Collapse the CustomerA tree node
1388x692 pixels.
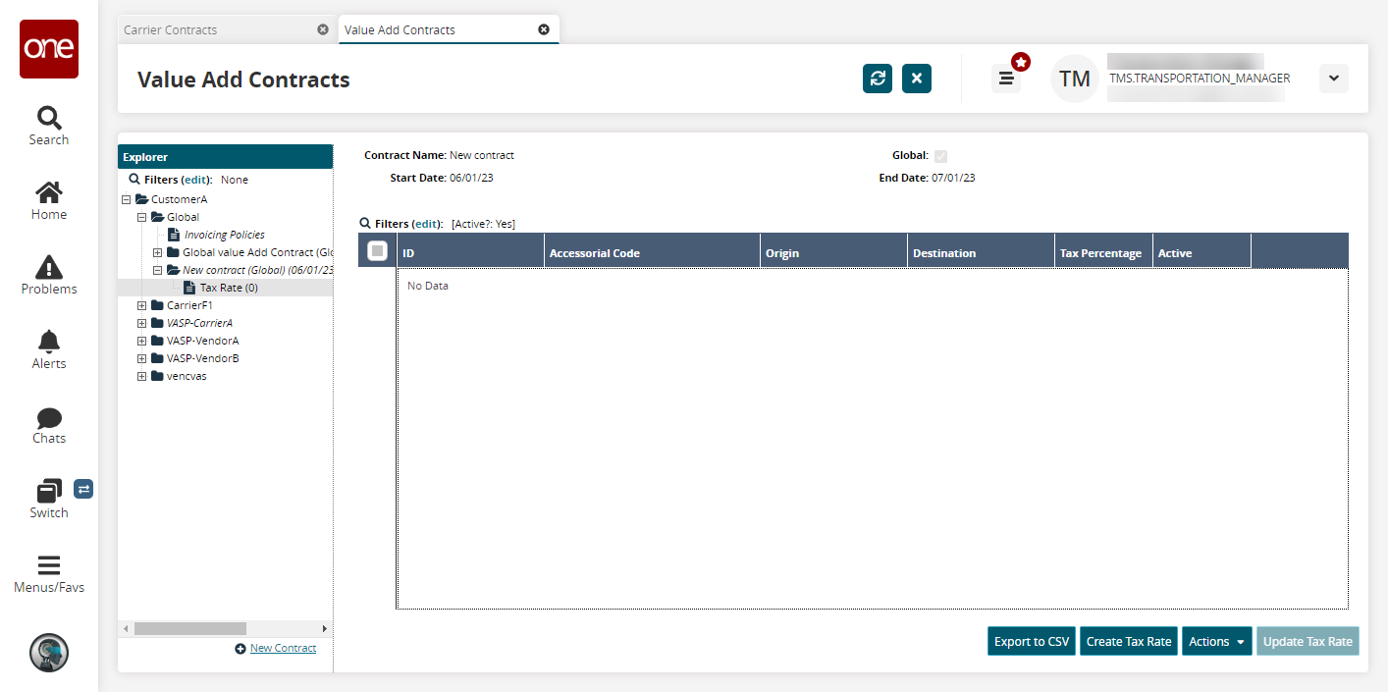[126, 199]
